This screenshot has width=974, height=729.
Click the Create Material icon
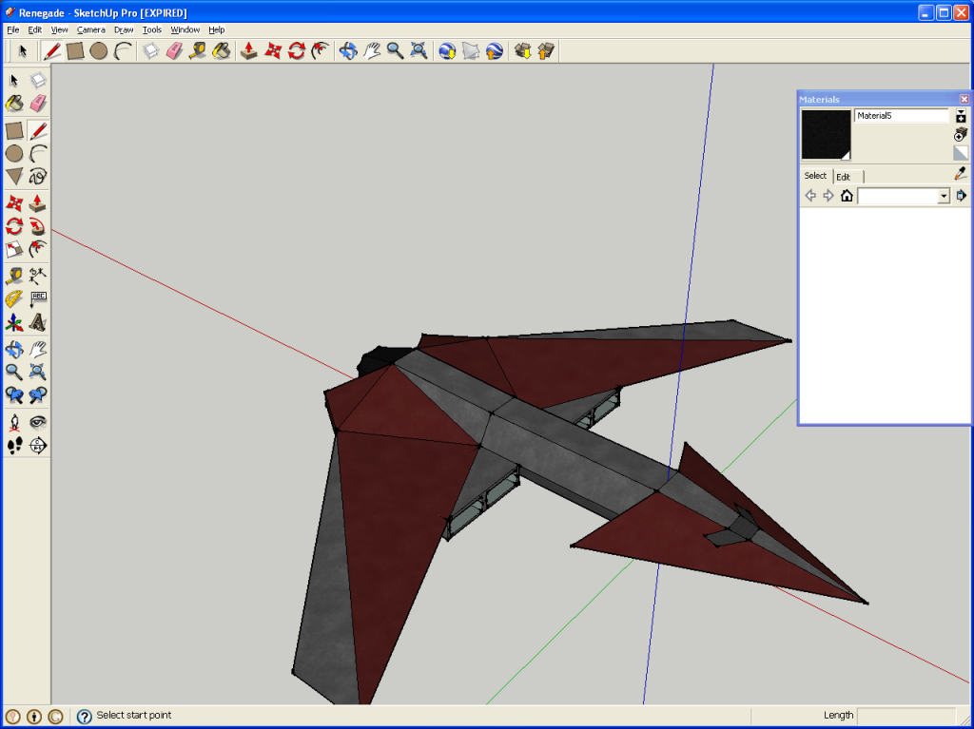961,135
